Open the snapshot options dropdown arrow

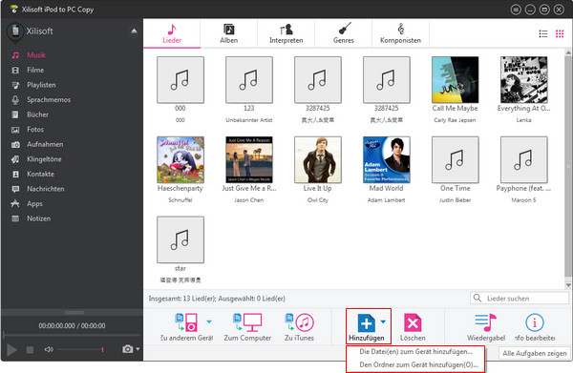tap(138, 349)
